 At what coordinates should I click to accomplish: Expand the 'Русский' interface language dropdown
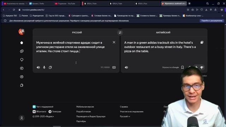click(125, 116)
